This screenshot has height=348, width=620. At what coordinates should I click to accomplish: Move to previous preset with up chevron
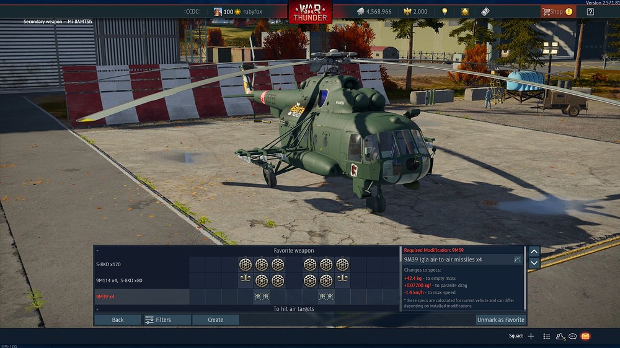coord(534,251)
